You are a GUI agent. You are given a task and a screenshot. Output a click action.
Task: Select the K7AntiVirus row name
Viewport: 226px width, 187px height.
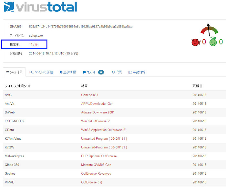point(13,138)
